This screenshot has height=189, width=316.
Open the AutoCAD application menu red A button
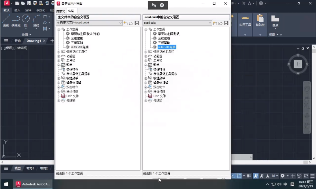pyautogui.click(x=7, y=3)
